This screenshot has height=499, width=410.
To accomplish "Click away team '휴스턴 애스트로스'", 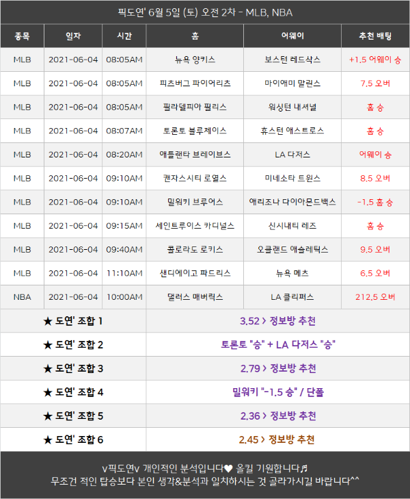I will coord(292,131).
